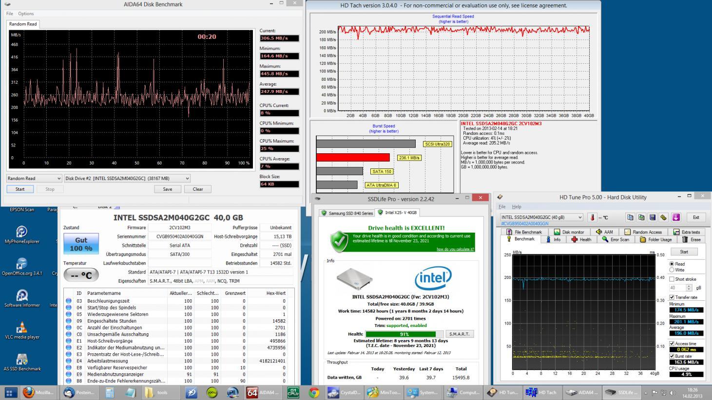712x400 pixels.
Task: Toggle the Transfer rate checkbox
Action: 672,297
